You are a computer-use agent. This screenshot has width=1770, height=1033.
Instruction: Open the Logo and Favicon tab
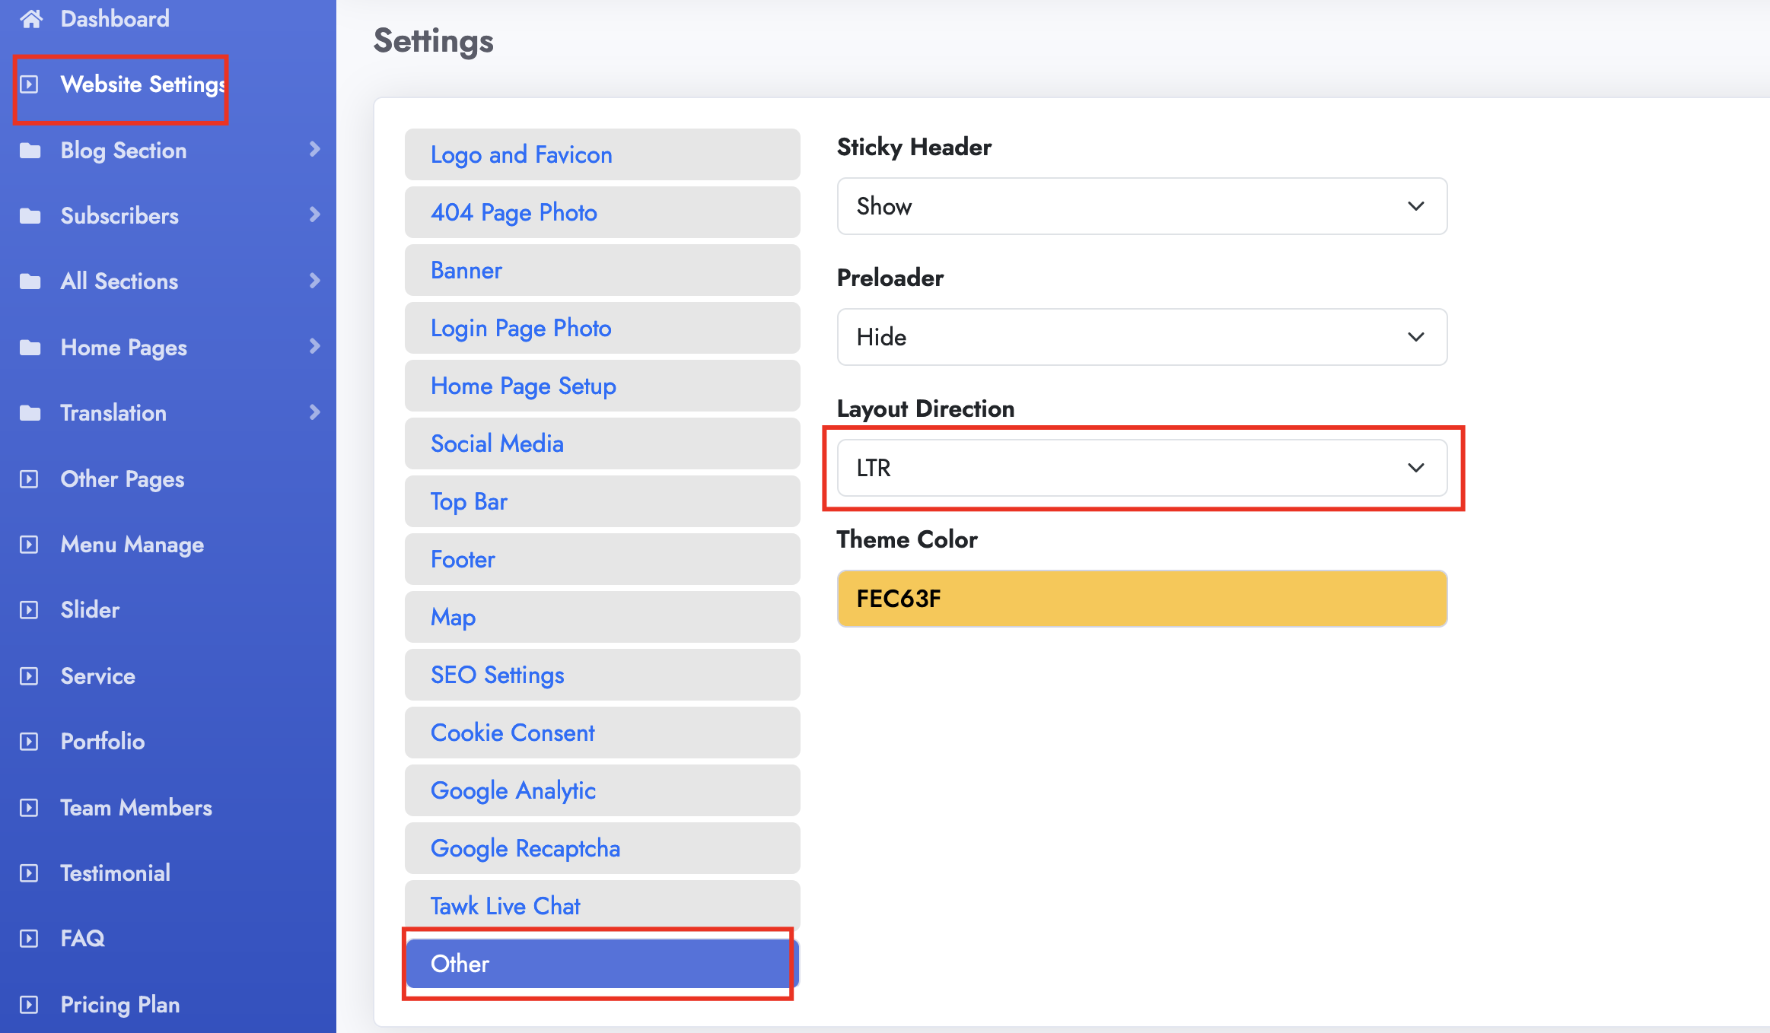click(601, 154)
